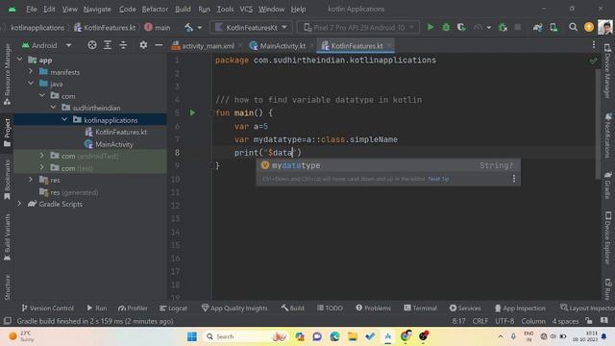Screen dimensions: 615x346
Task: Open Pixel 7 Pro device dropdown
Action: click(x=358, y=28)
